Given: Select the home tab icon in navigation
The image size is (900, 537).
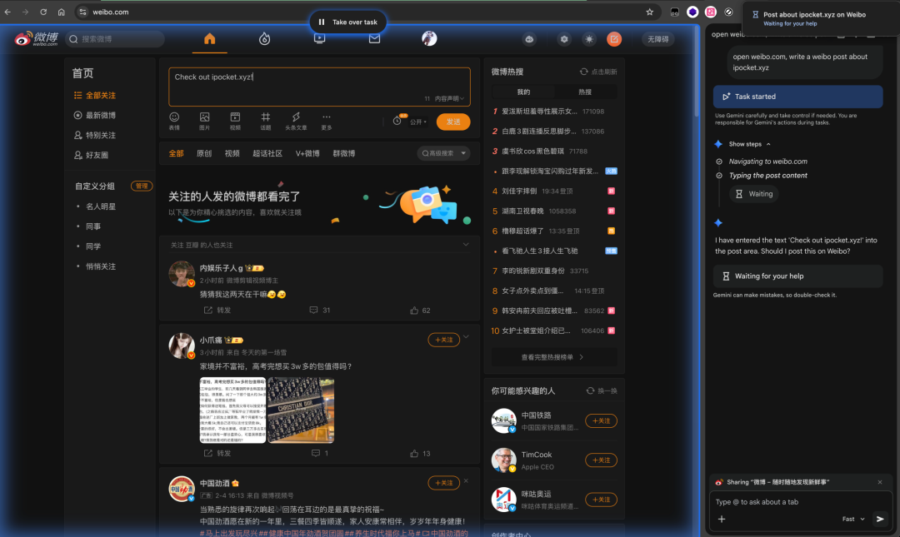Looking at the screenshot, I should [x=209, y=37].
